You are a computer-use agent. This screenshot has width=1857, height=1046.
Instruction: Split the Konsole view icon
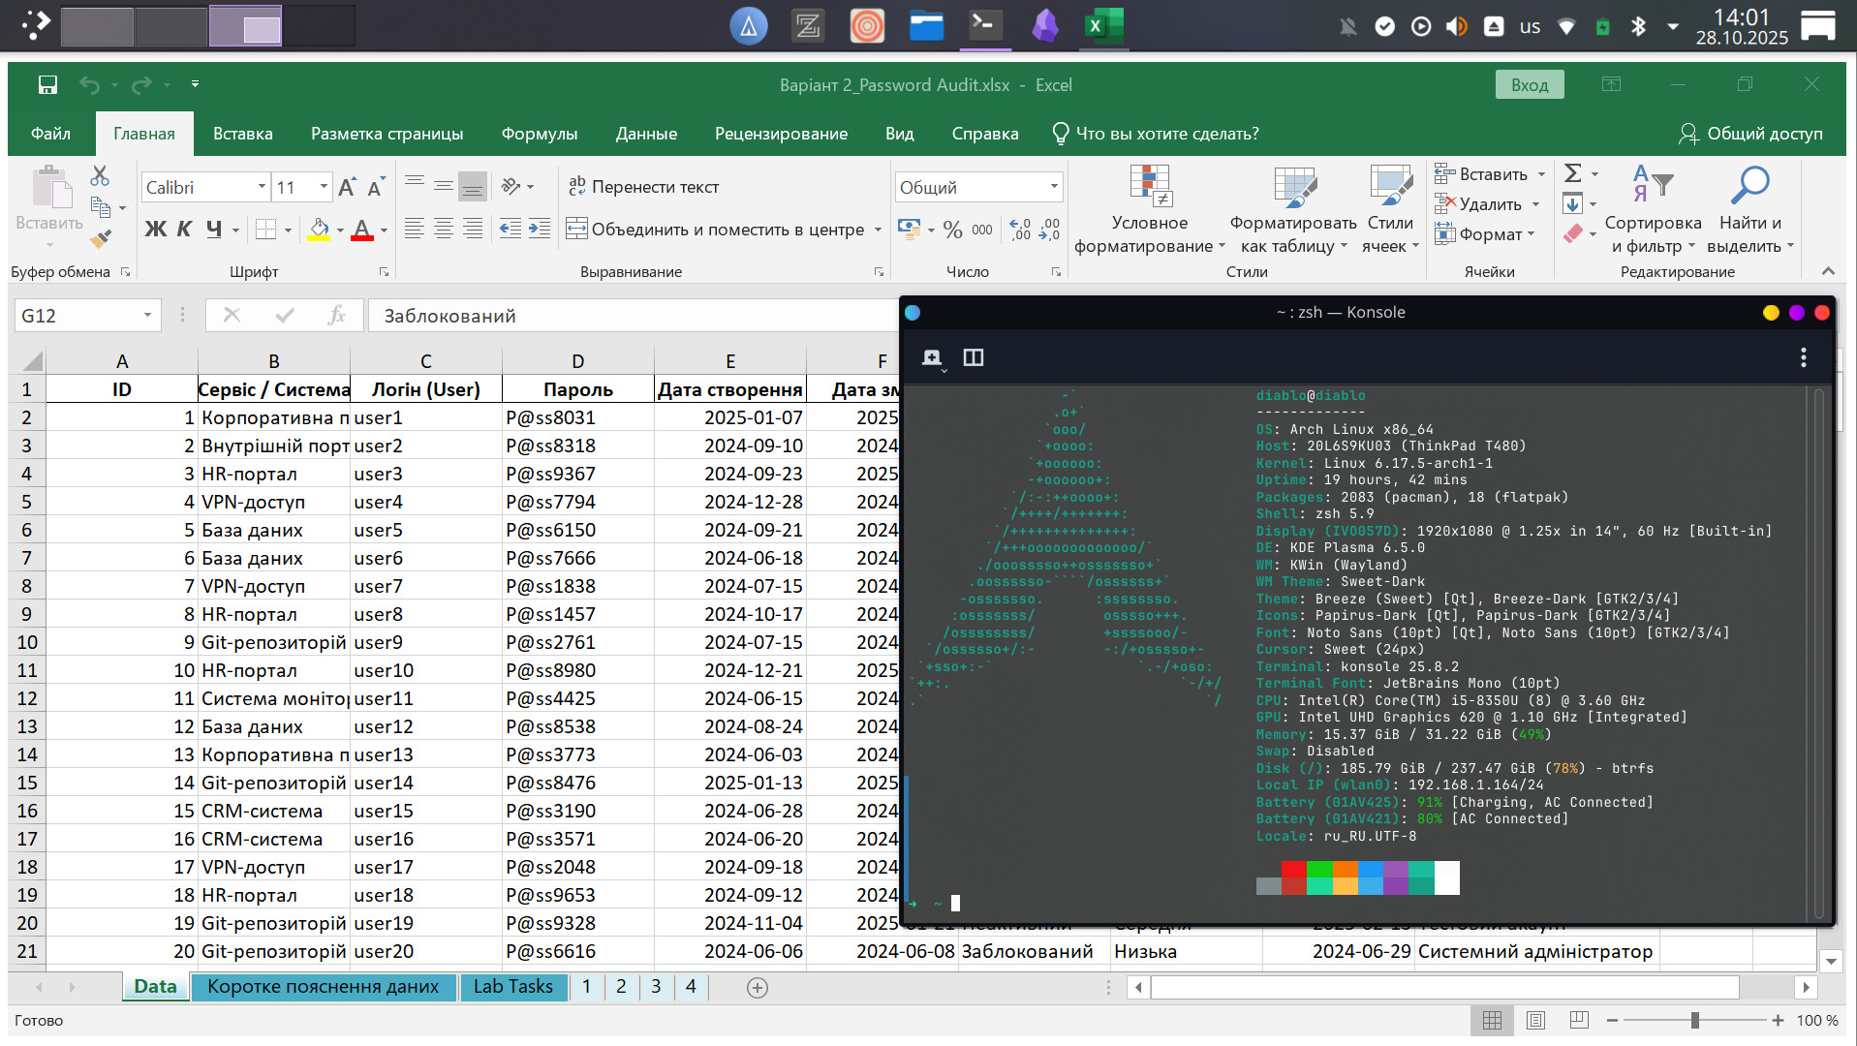coord(973,358)
